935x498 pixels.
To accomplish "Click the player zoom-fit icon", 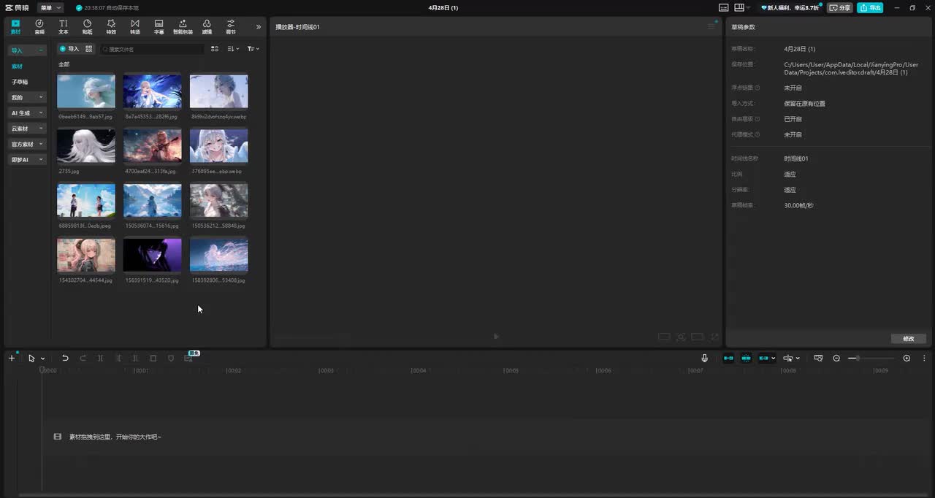I will [x=681, y=337].
